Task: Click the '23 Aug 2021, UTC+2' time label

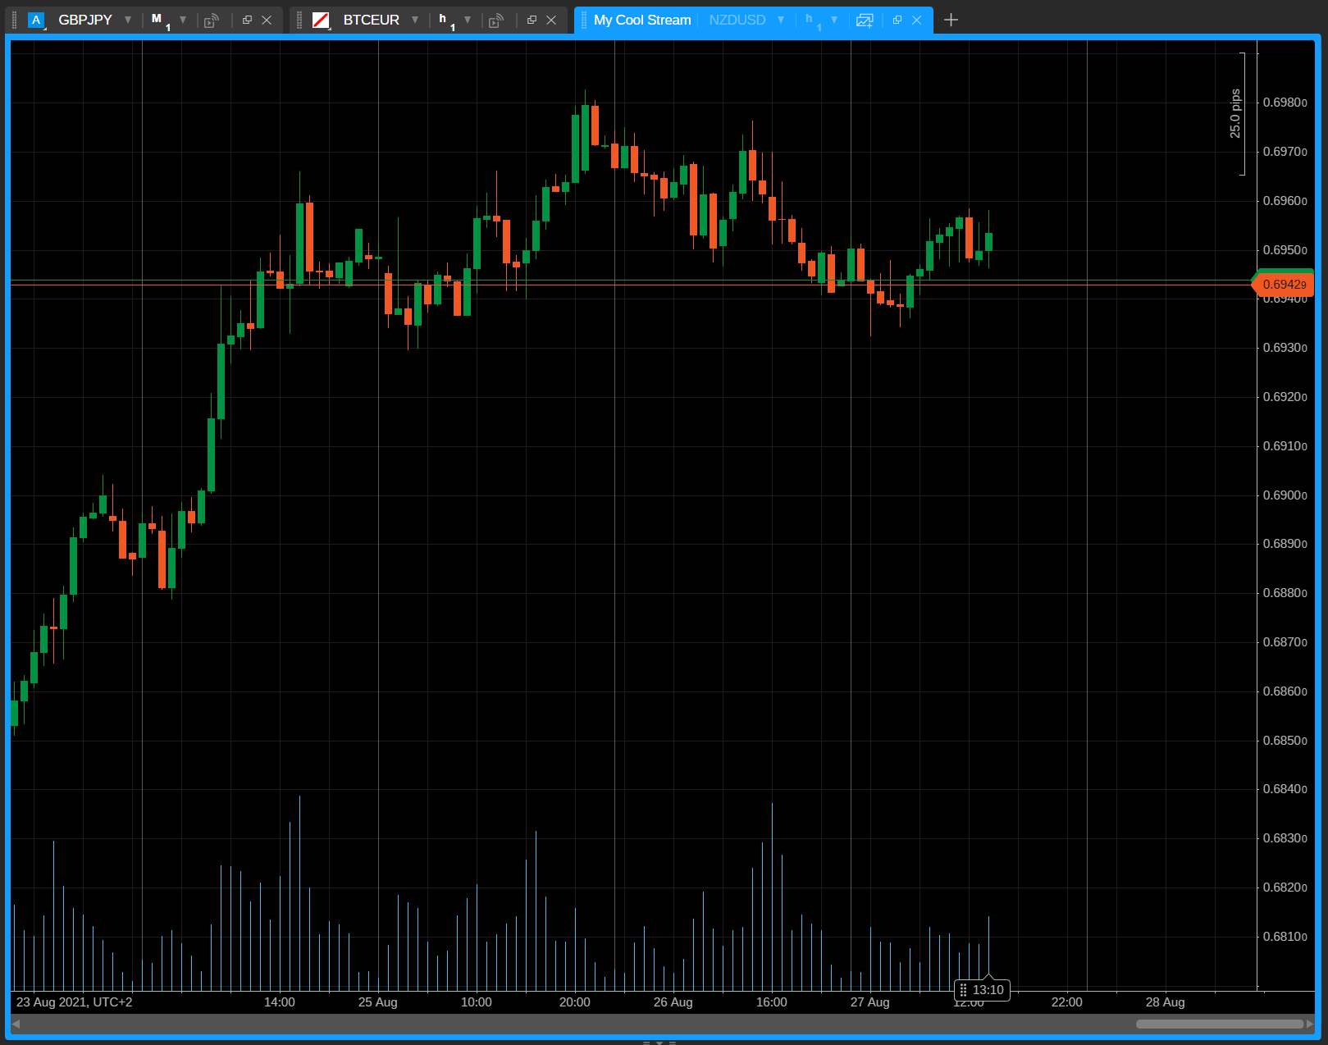Action: (75, 1002)
